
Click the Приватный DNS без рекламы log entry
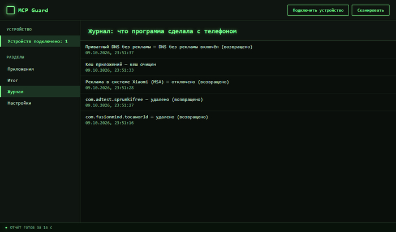click(238, 50)
